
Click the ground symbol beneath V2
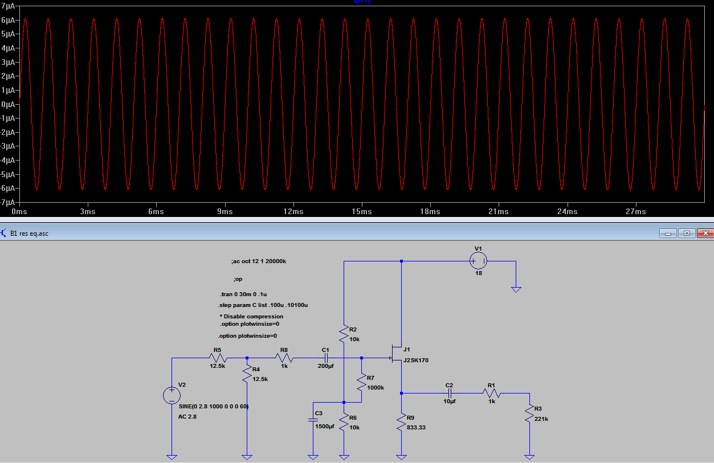[x=172, y=457]
